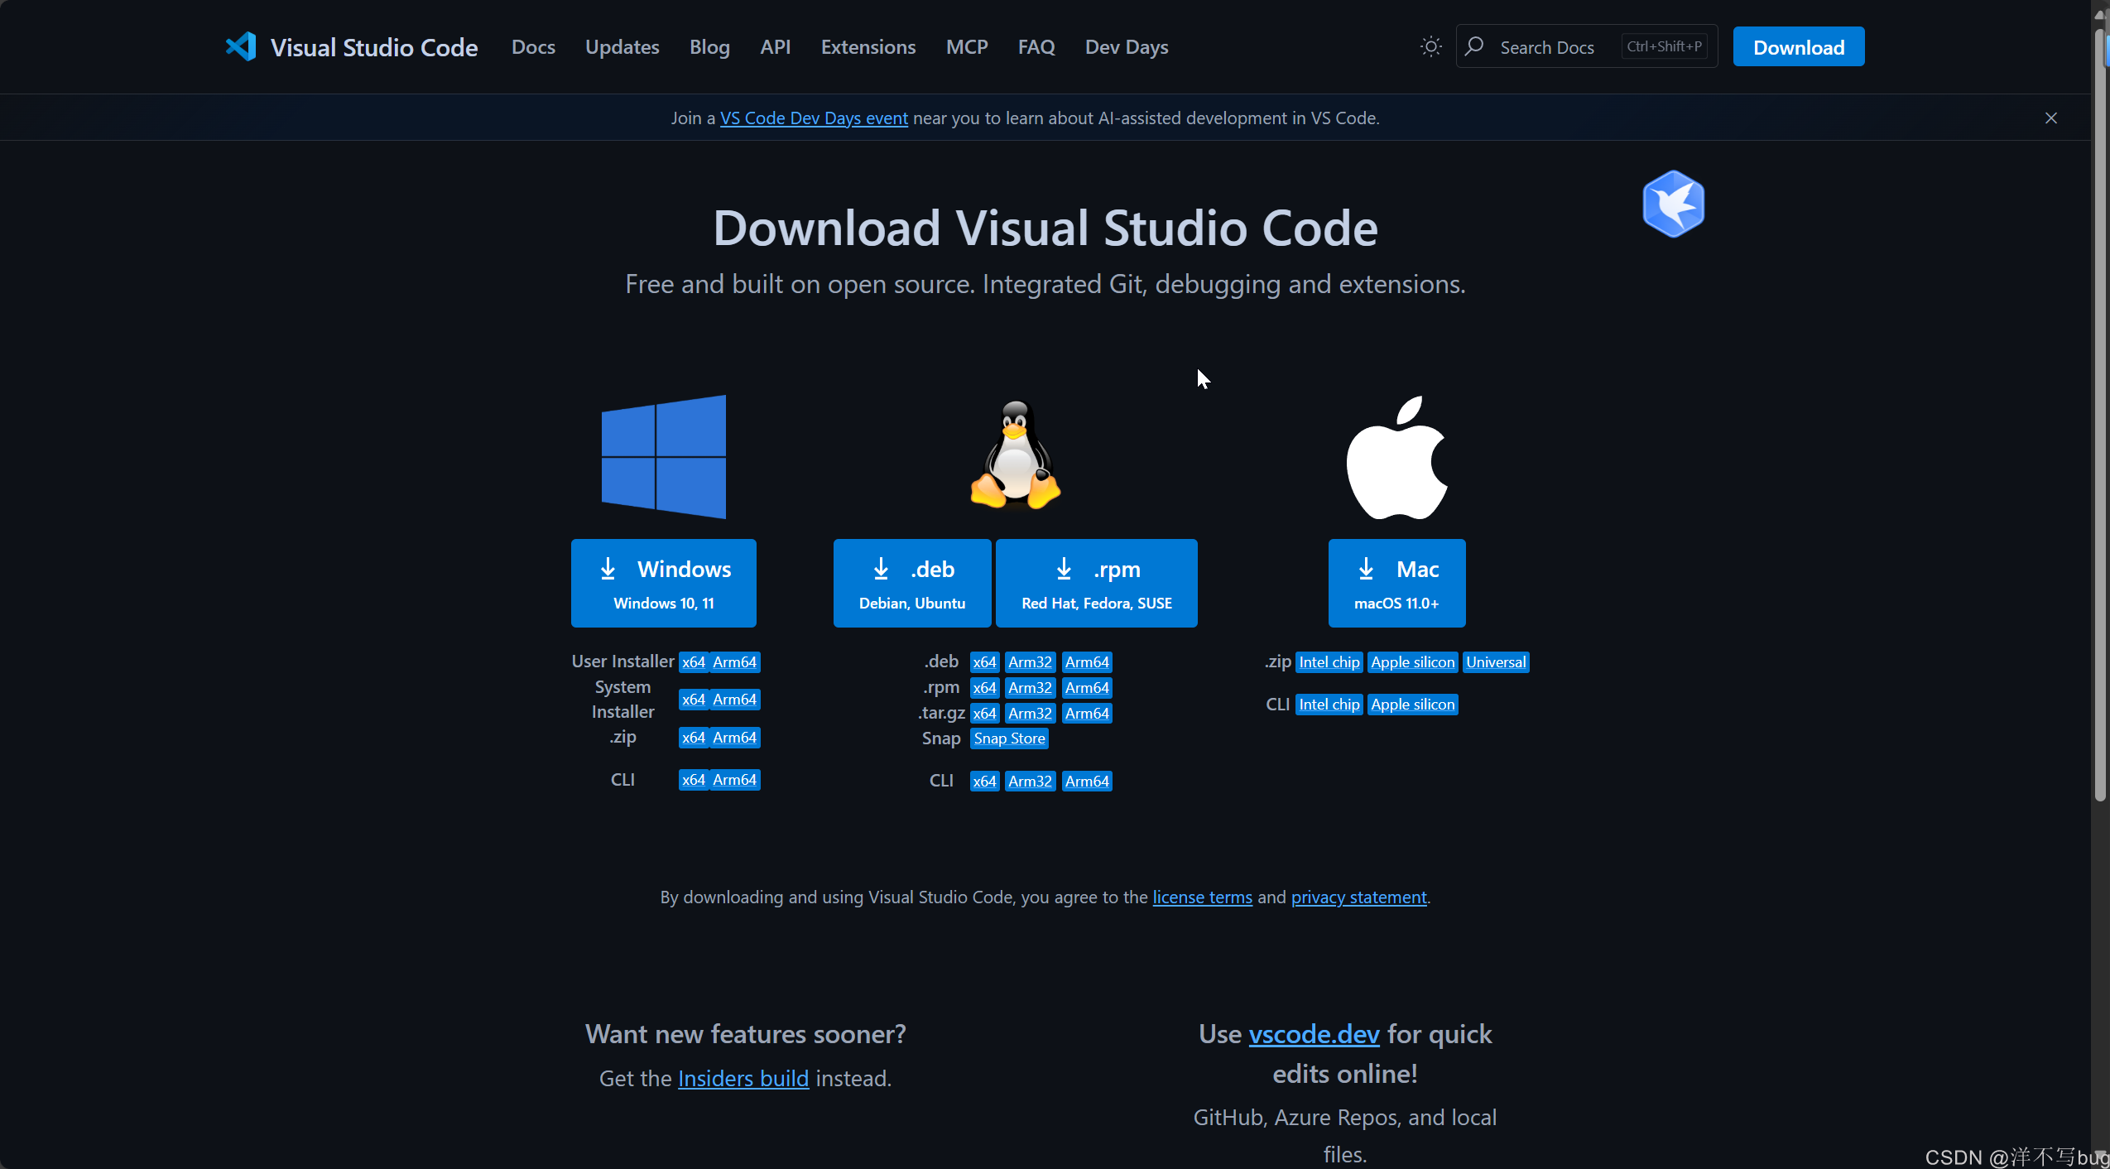Open the Updates nav item

pyautogui.click(x=622, y=47)
